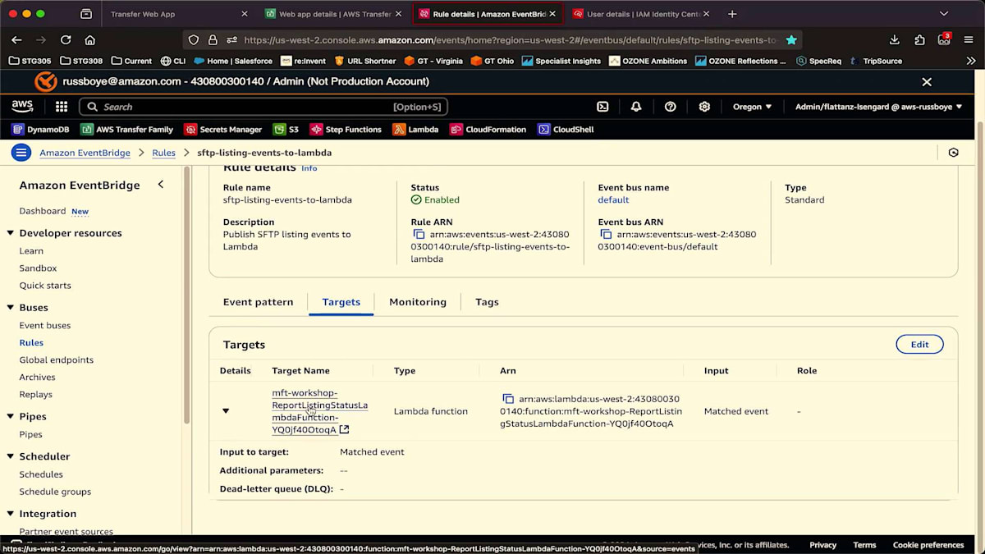985x554 pixels.
Task: Open AWS Transfer Family shortcut
Action: pyautogui.click(x=127, y=130)
